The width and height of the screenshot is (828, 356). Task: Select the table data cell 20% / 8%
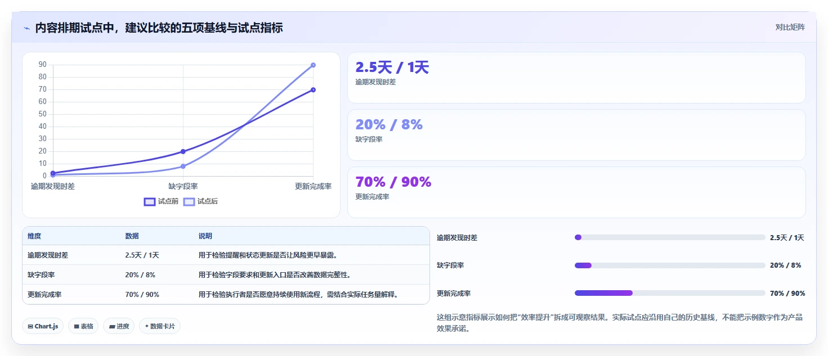140,275
